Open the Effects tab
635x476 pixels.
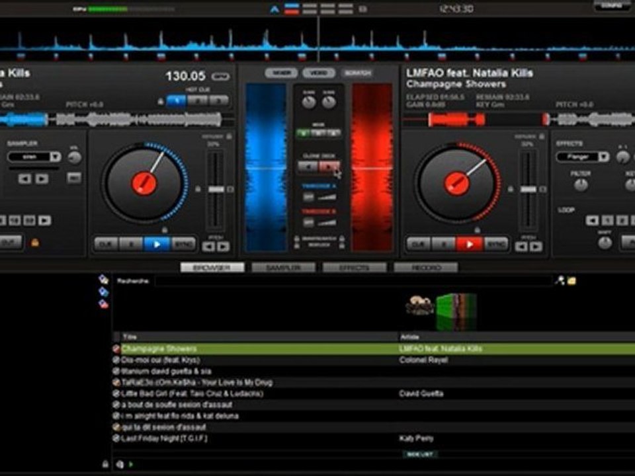tap(355, 268)
